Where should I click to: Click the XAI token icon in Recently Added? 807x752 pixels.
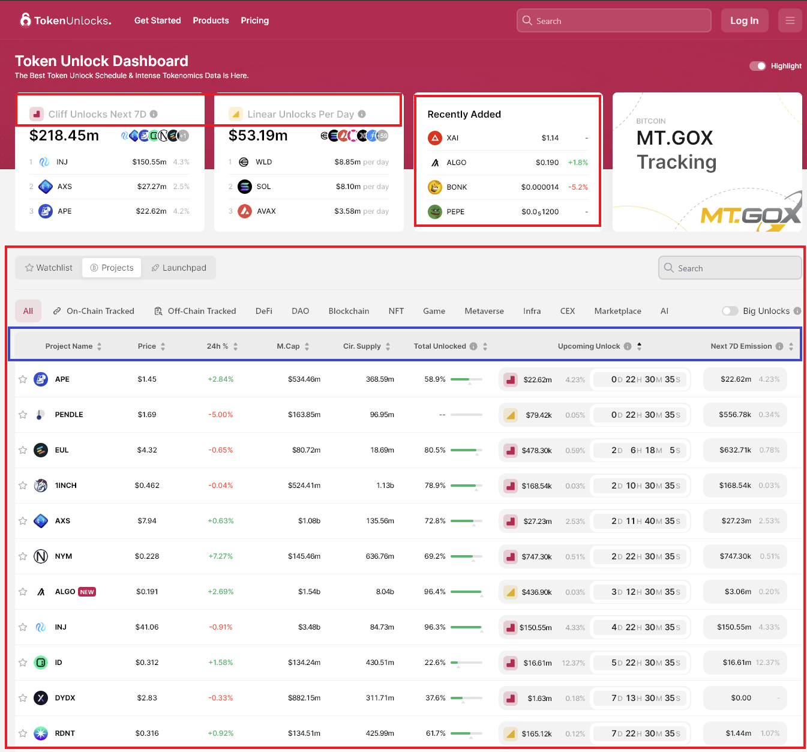pos(435,138)
